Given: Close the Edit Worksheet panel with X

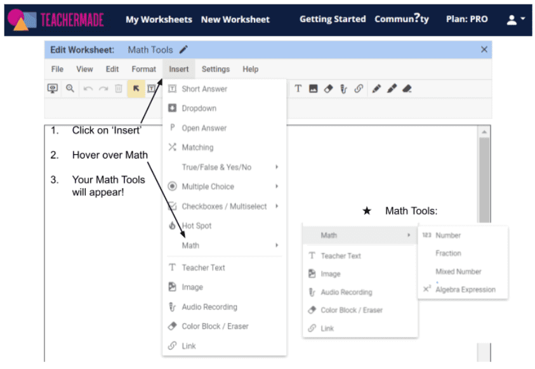Looking at the screenshot, I should pyautogui.click(x=484, y=49).
